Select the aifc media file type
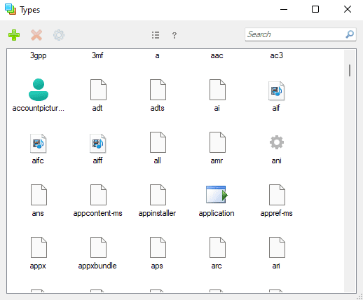 pos(39,143)
